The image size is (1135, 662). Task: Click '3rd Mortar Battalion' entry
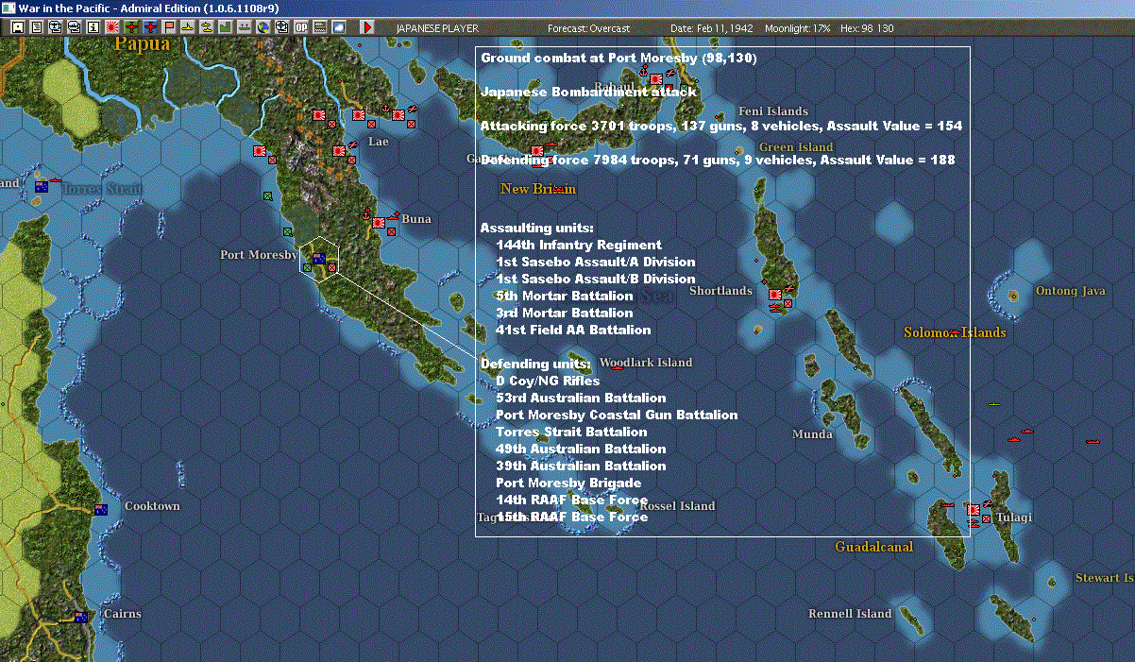565,314
